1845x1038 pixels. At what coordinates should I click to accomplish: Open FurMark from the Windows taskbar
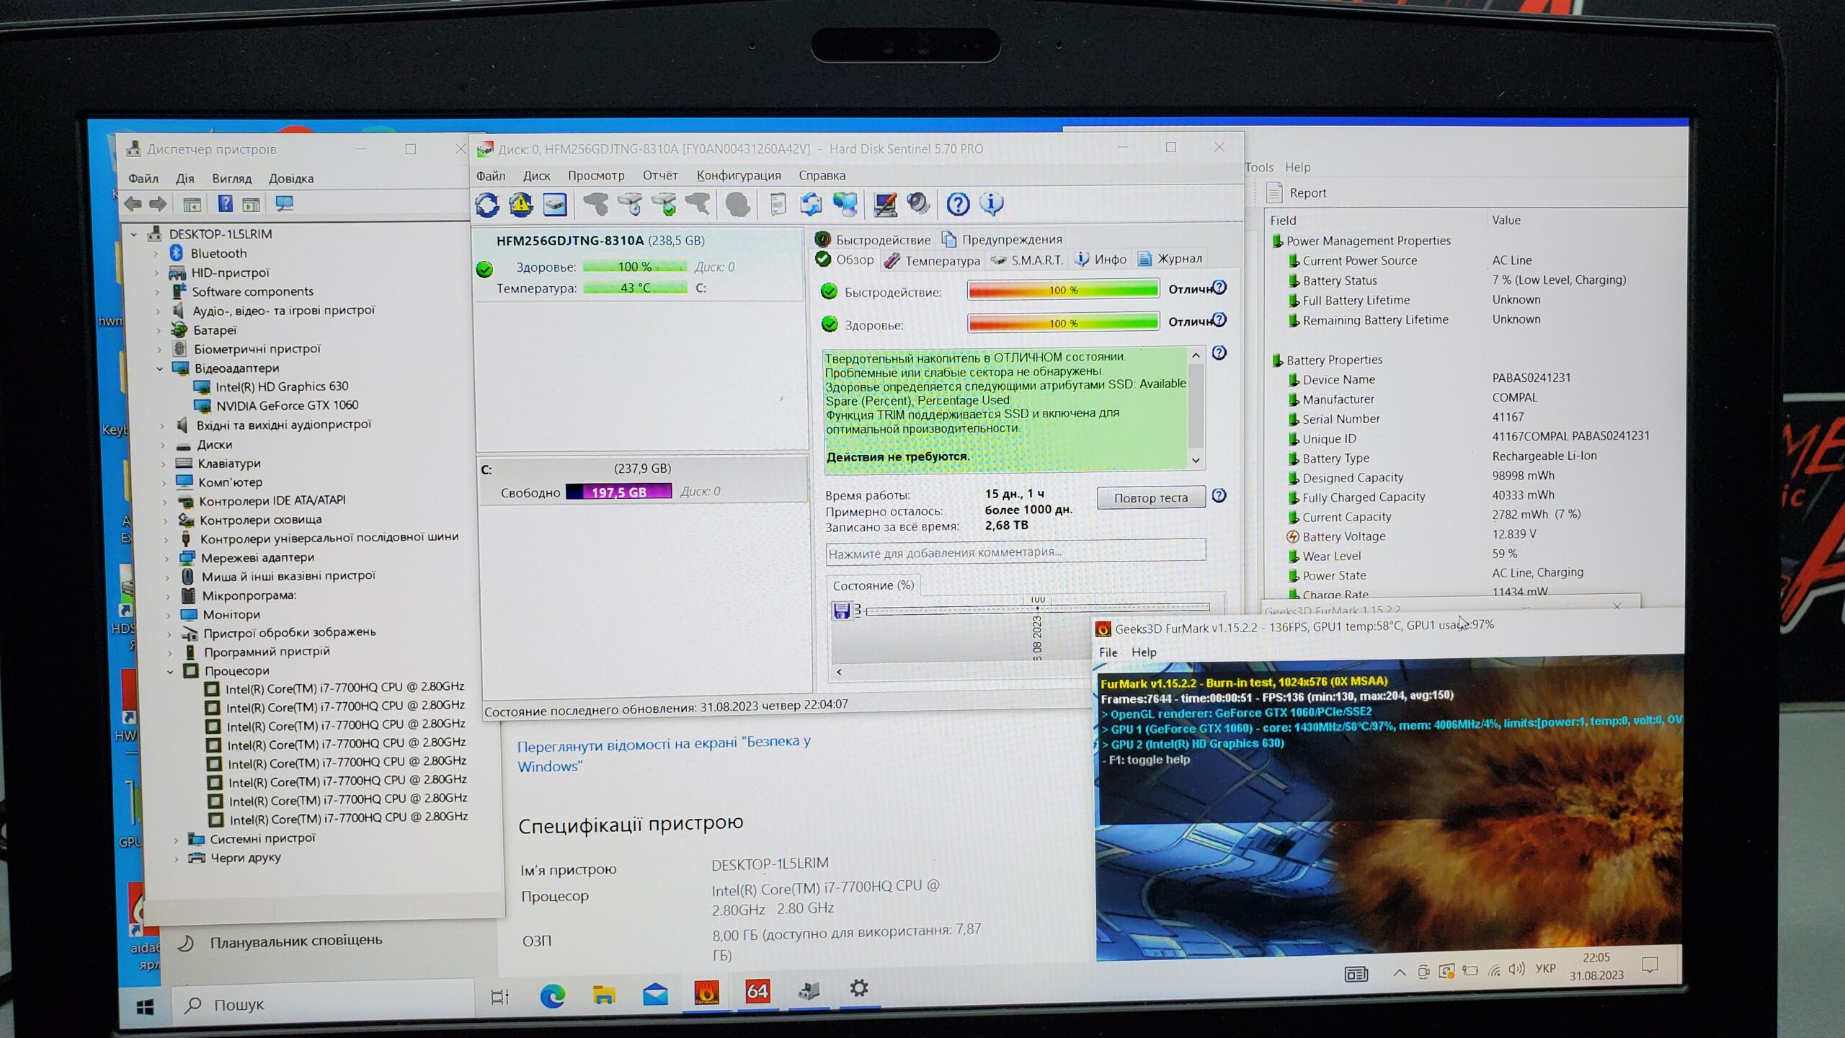(706, 992)
